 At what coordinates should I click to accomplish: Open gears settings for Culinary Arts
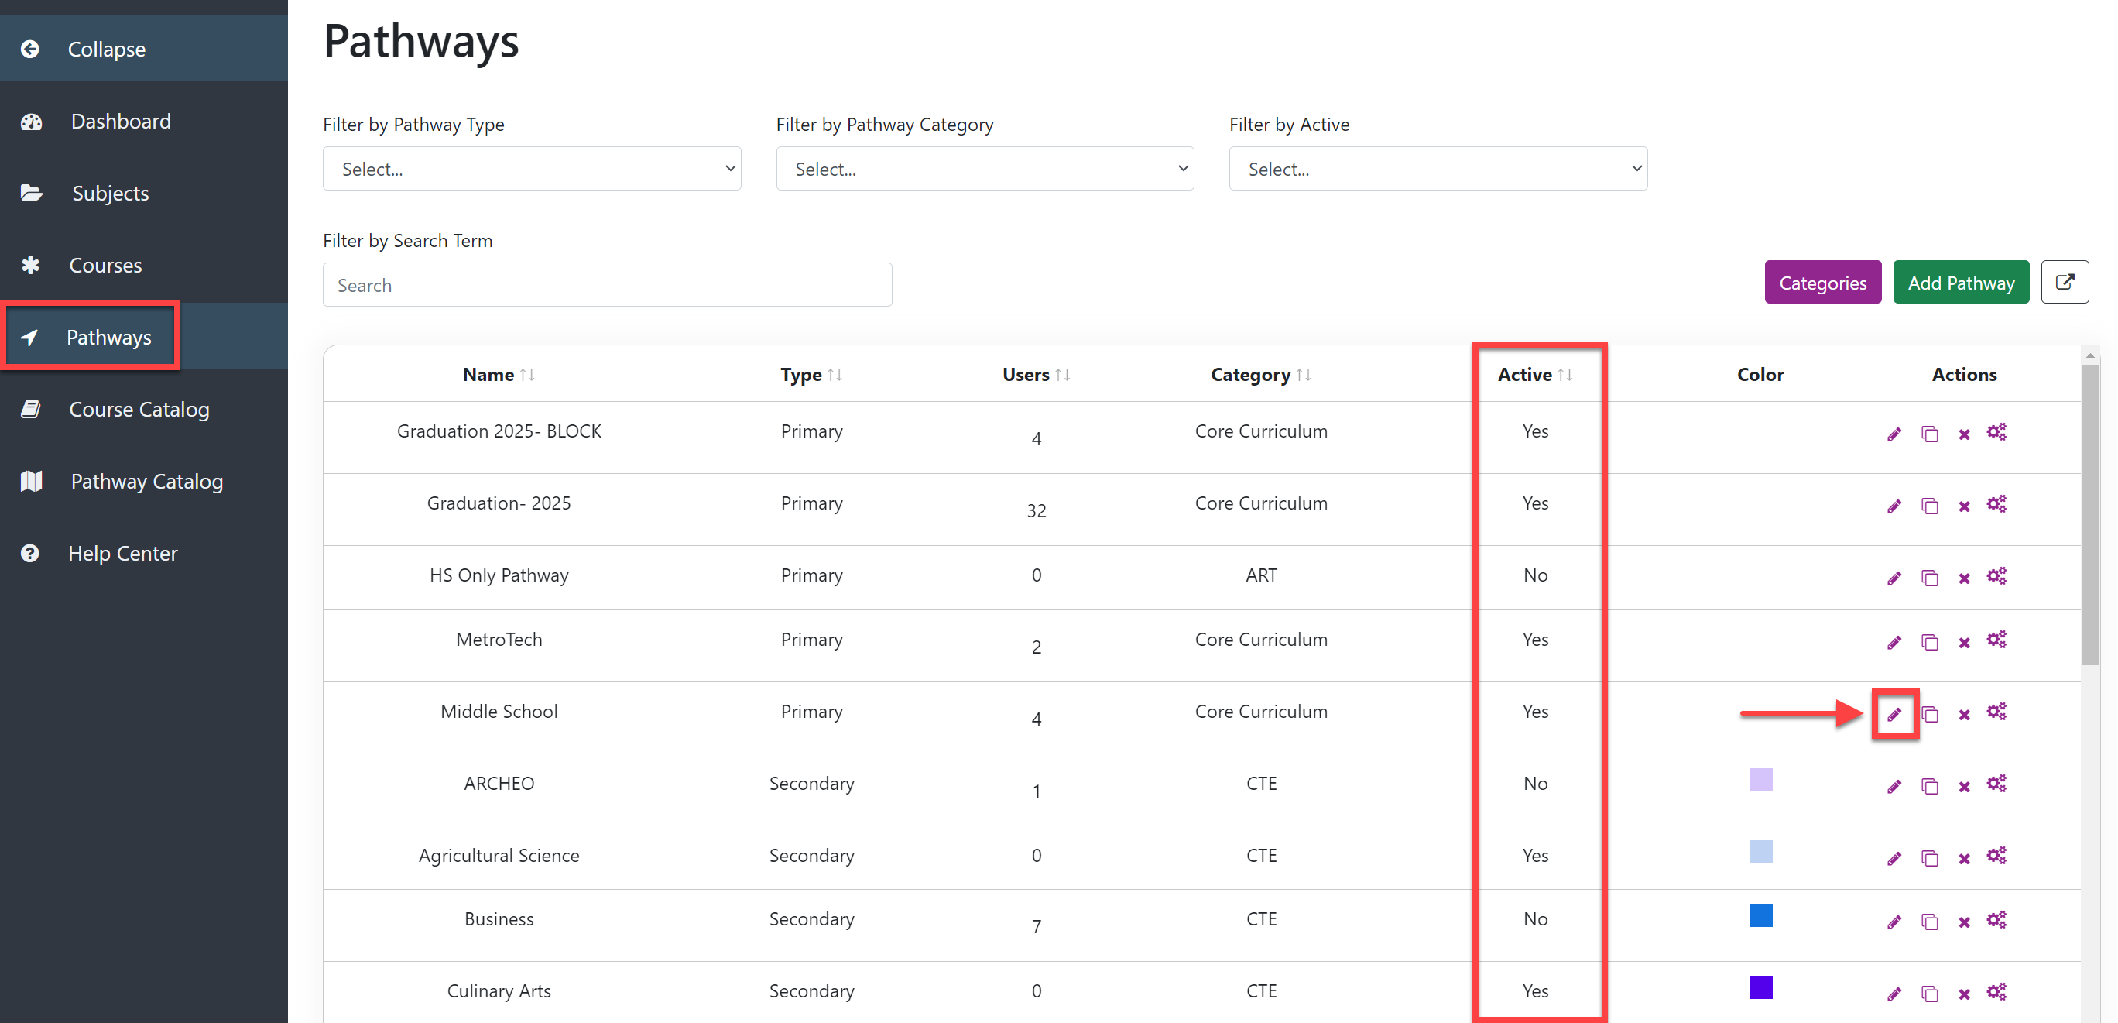pyautogui.click(x=1997, y=992)
